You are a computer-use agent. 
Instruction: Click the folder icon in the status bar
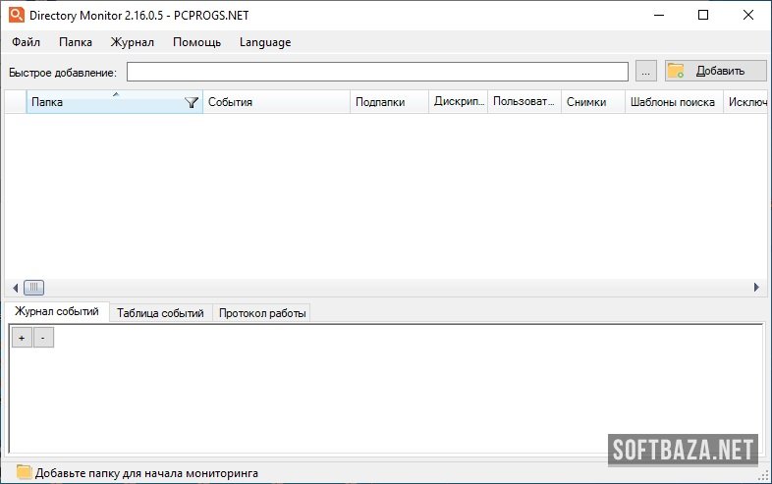[x=24, y=472]
